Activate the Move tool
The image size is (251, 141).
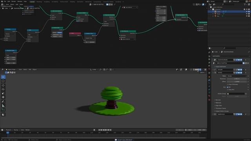3,85
